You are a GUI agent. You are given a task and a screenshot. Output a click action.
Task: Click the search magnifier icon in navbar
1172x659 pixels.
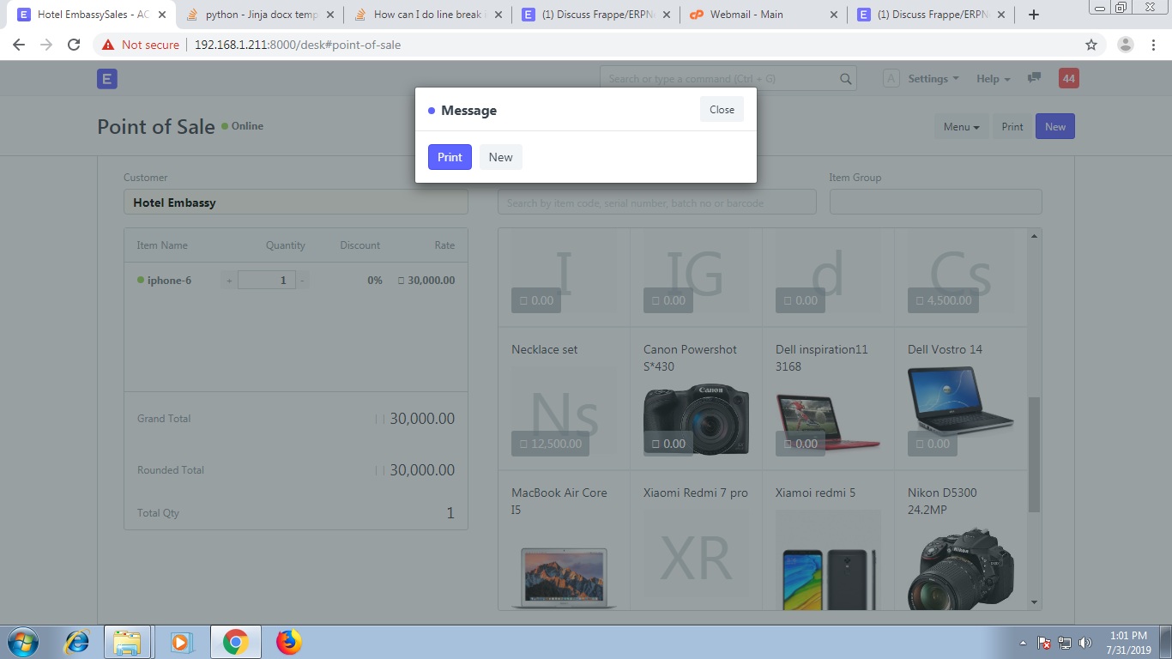click(x=846, y=79)
